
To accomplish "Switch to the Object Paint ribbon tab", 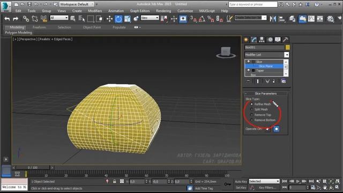I will coord(92,27).
